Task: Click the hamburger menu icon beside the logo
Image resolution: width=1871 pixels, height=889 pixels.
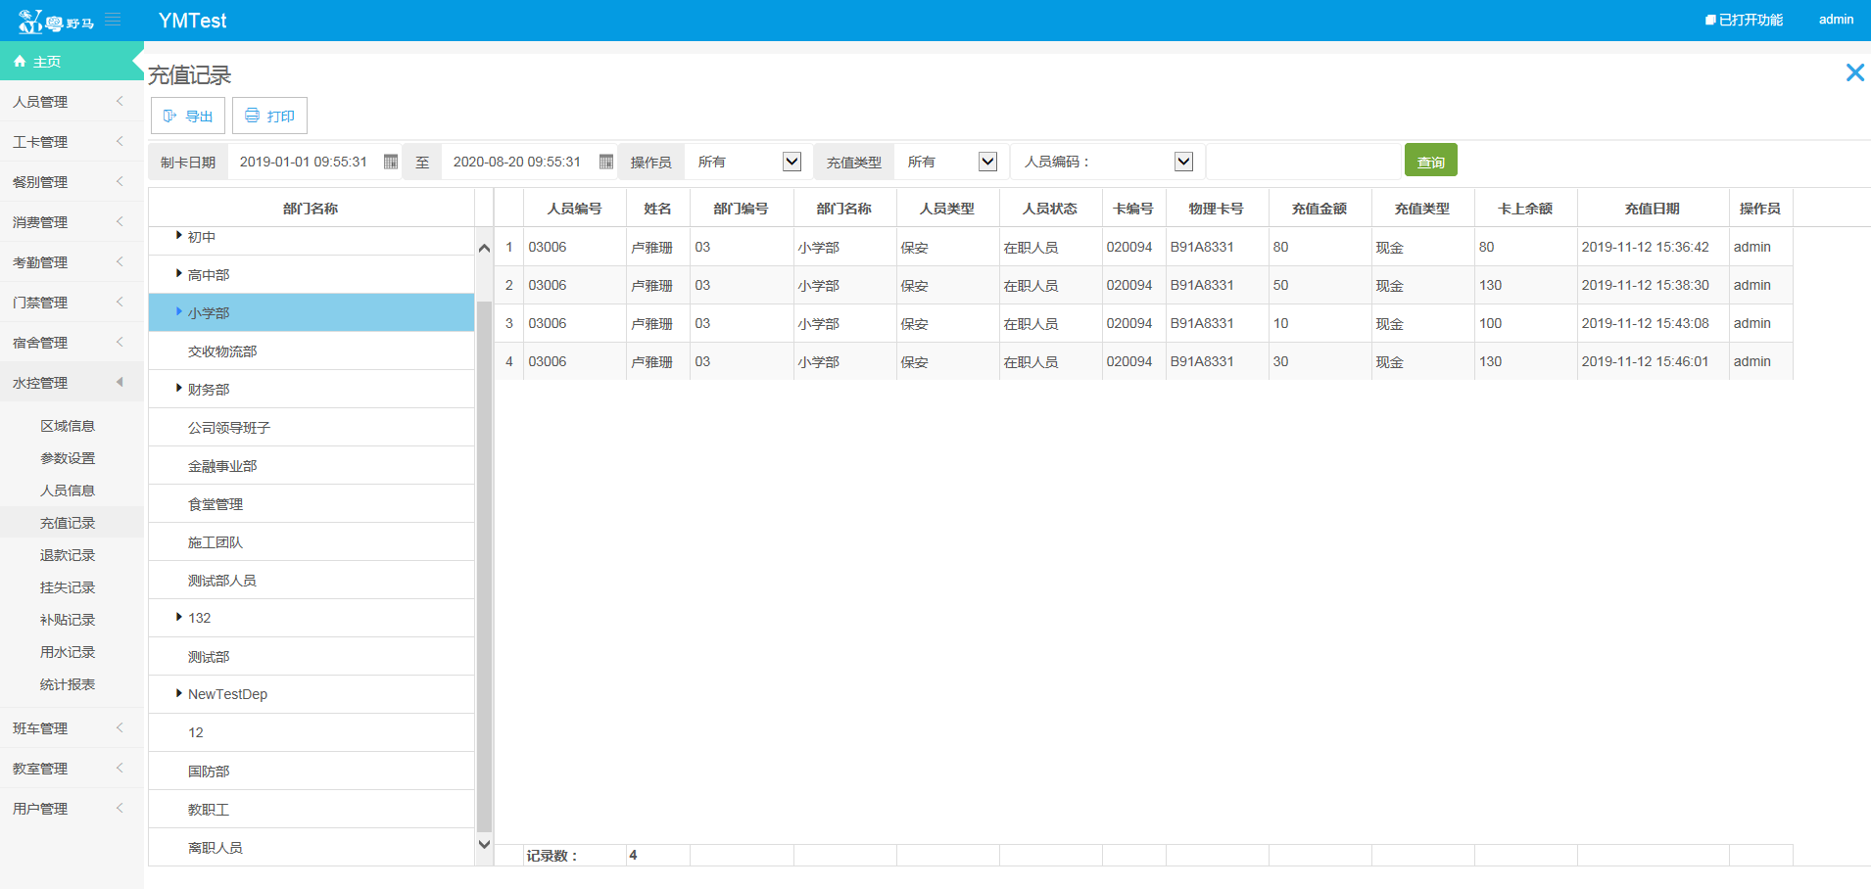Action: tap(113, 20)
